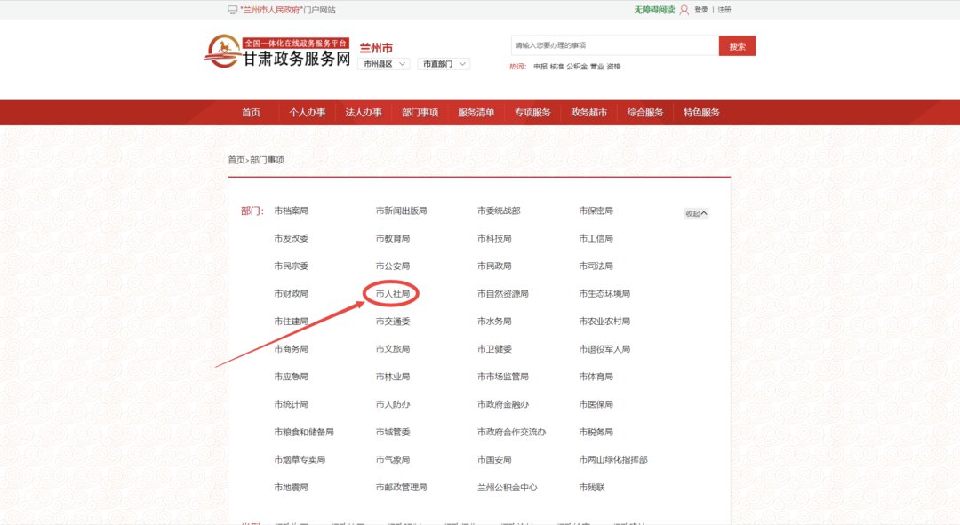Select department 市邮政管理局

click(401, 487)
